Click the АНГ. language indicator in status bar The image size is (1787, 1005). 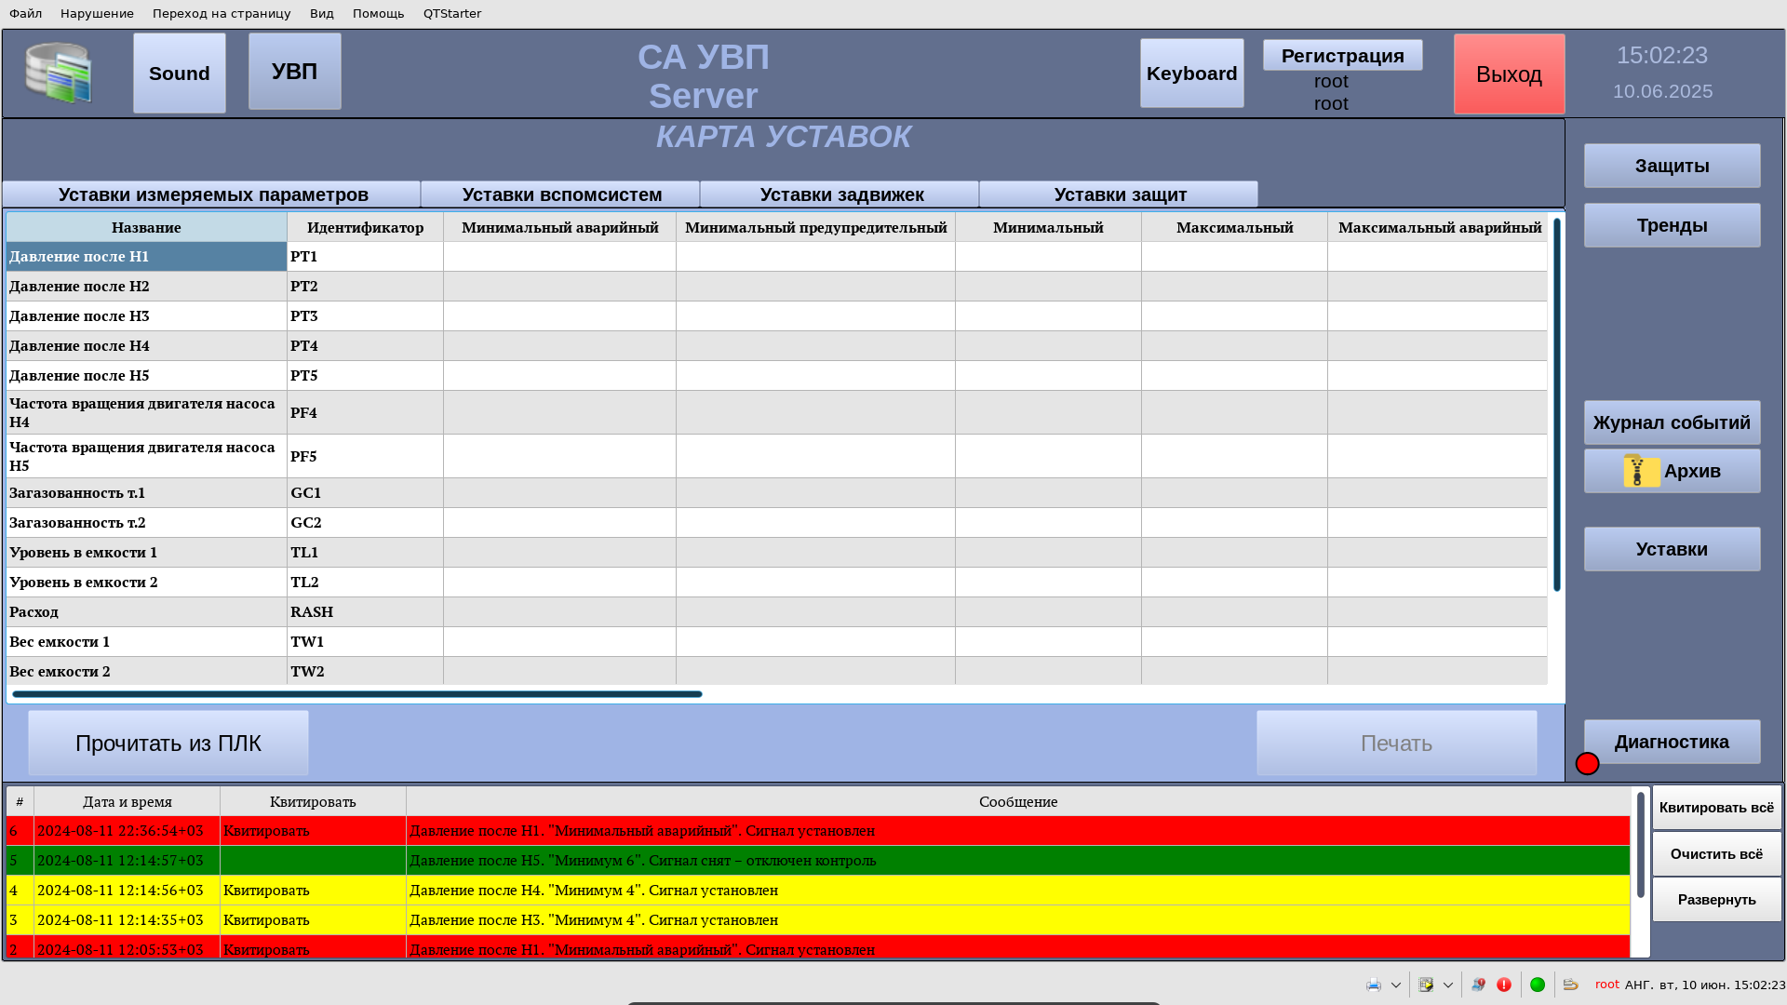coord(1638,985)
